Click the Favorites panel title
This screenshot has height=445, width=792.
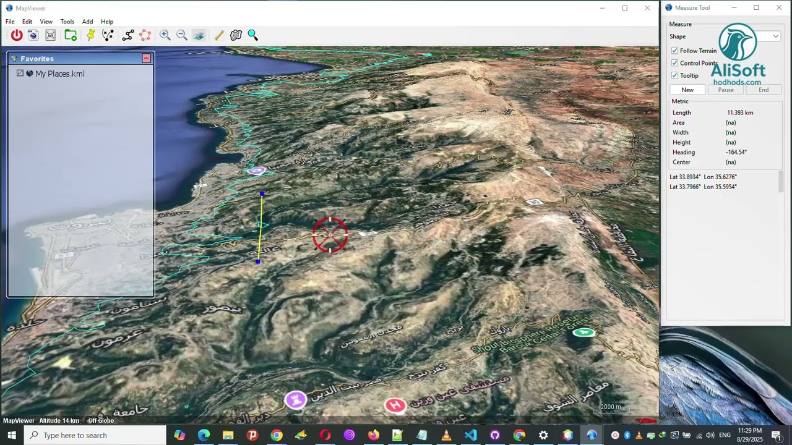coord(37,59)
